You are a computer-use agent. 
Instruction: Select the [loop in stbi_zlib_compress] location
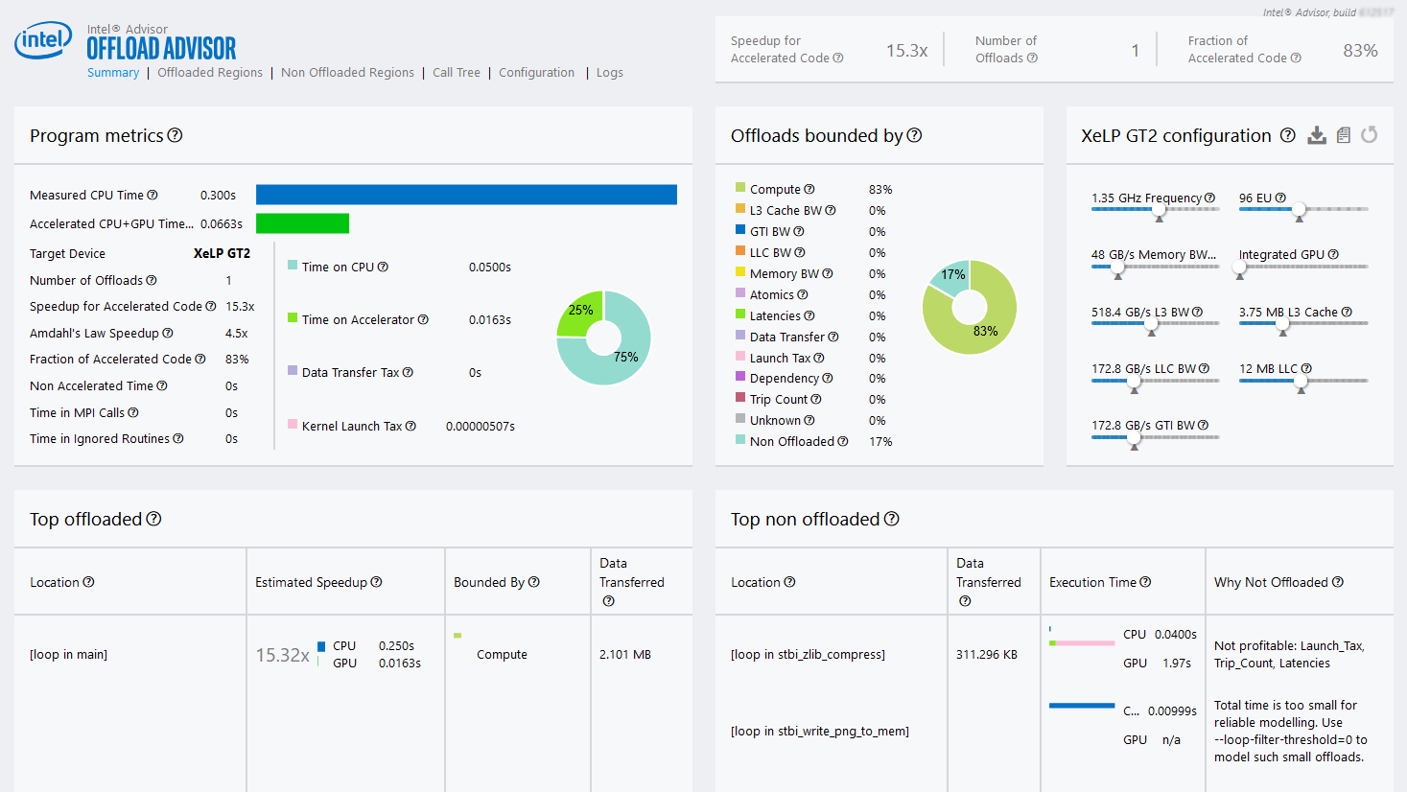point(808,655)
